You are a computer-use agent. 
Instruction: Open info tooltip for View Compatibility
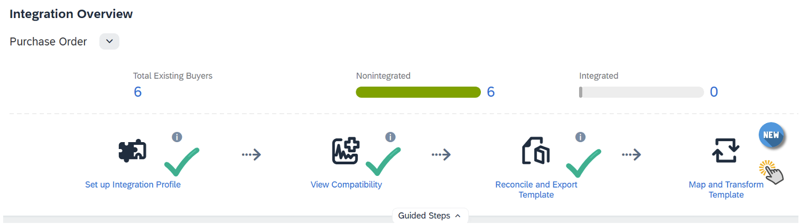[390, 137]
